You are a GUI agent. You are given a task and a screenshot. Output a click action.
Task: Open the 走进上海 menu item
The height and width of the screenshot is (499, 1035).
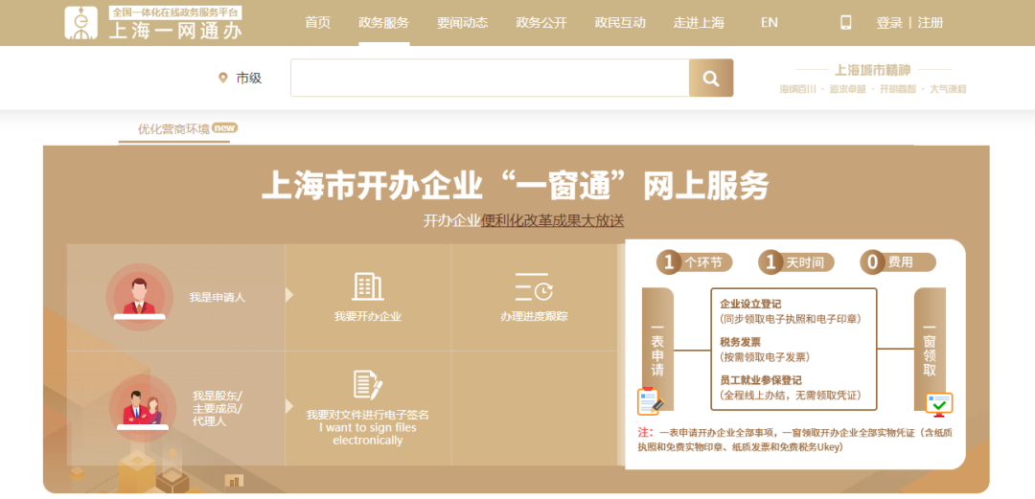699,22
